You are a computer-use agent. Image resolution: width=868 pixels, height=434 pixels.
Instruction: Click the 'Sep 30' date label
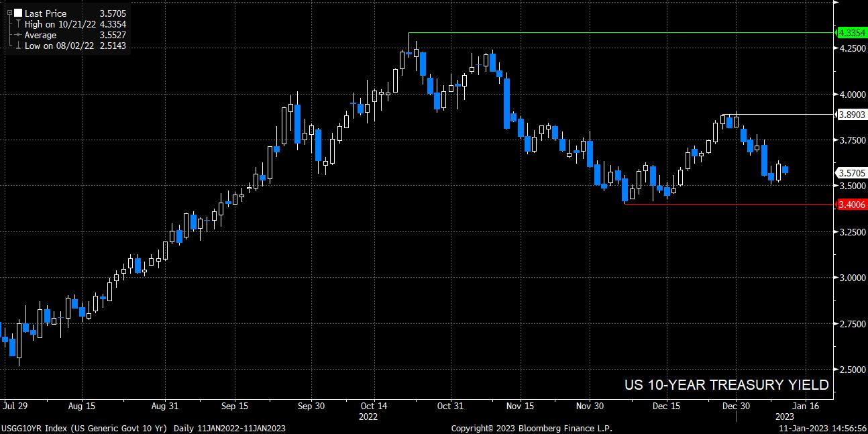click(311, 406)
